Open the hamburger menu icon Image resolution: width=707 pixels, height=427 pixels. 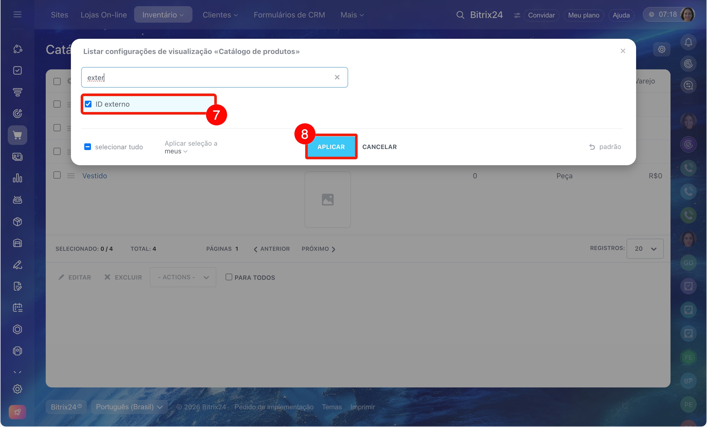(17, 14)
